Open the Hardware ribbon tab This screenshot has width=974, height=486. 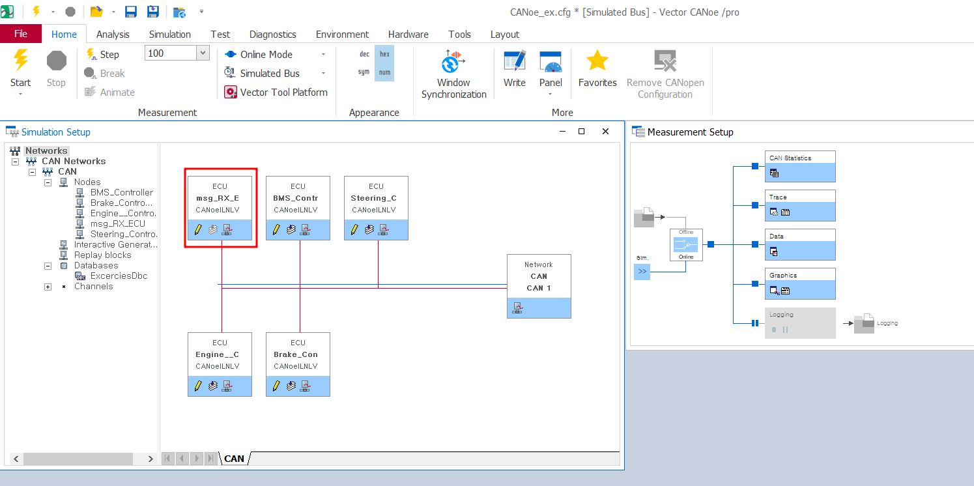click(x=408, y=34)
